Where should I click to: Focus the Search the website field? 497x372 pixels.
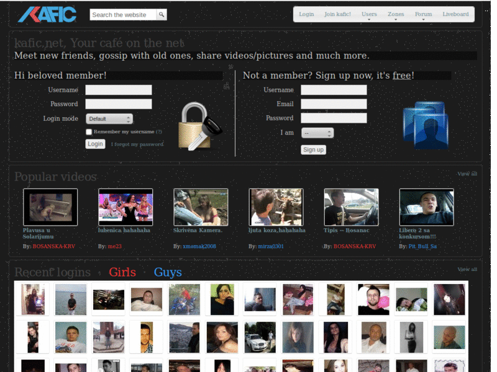point(123,14)
